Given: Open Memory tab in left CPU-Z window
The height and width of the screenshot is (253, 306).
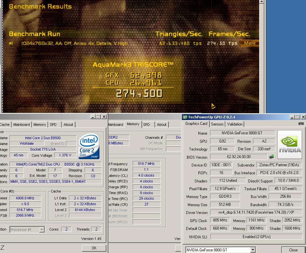Looking at the screenshot, I should click(40, 125).
